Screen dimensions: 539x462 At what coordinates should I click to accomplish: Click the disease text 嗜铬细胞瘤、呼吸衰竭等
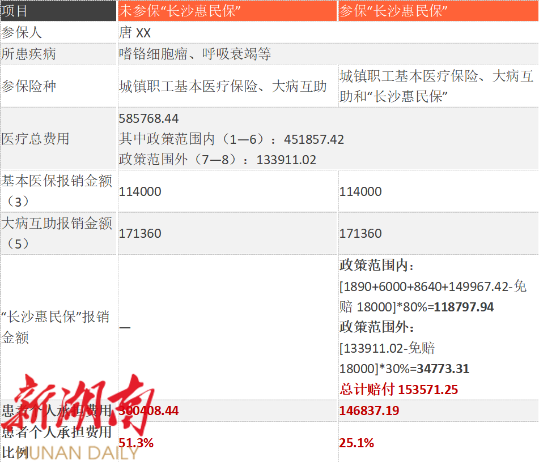pos(195,54)
